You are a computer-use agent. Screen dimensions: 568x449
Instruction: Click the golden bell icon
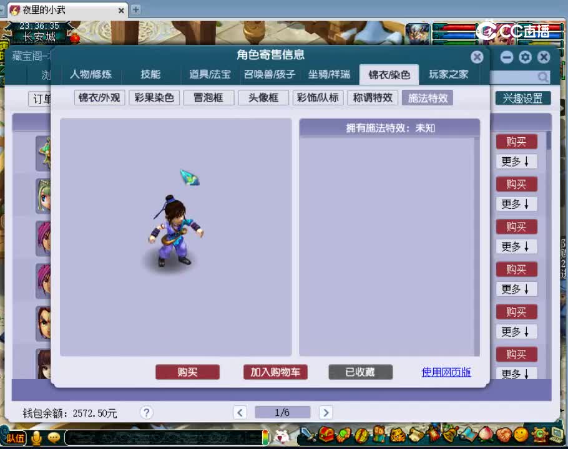pos(450,434)
